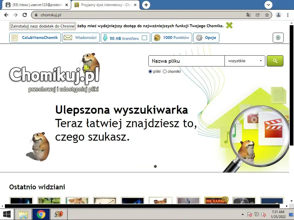The width and height of the screenshot is (294, 220).
Task: Expand the wszystkie file type dropdown
Action: coord(245,61)
